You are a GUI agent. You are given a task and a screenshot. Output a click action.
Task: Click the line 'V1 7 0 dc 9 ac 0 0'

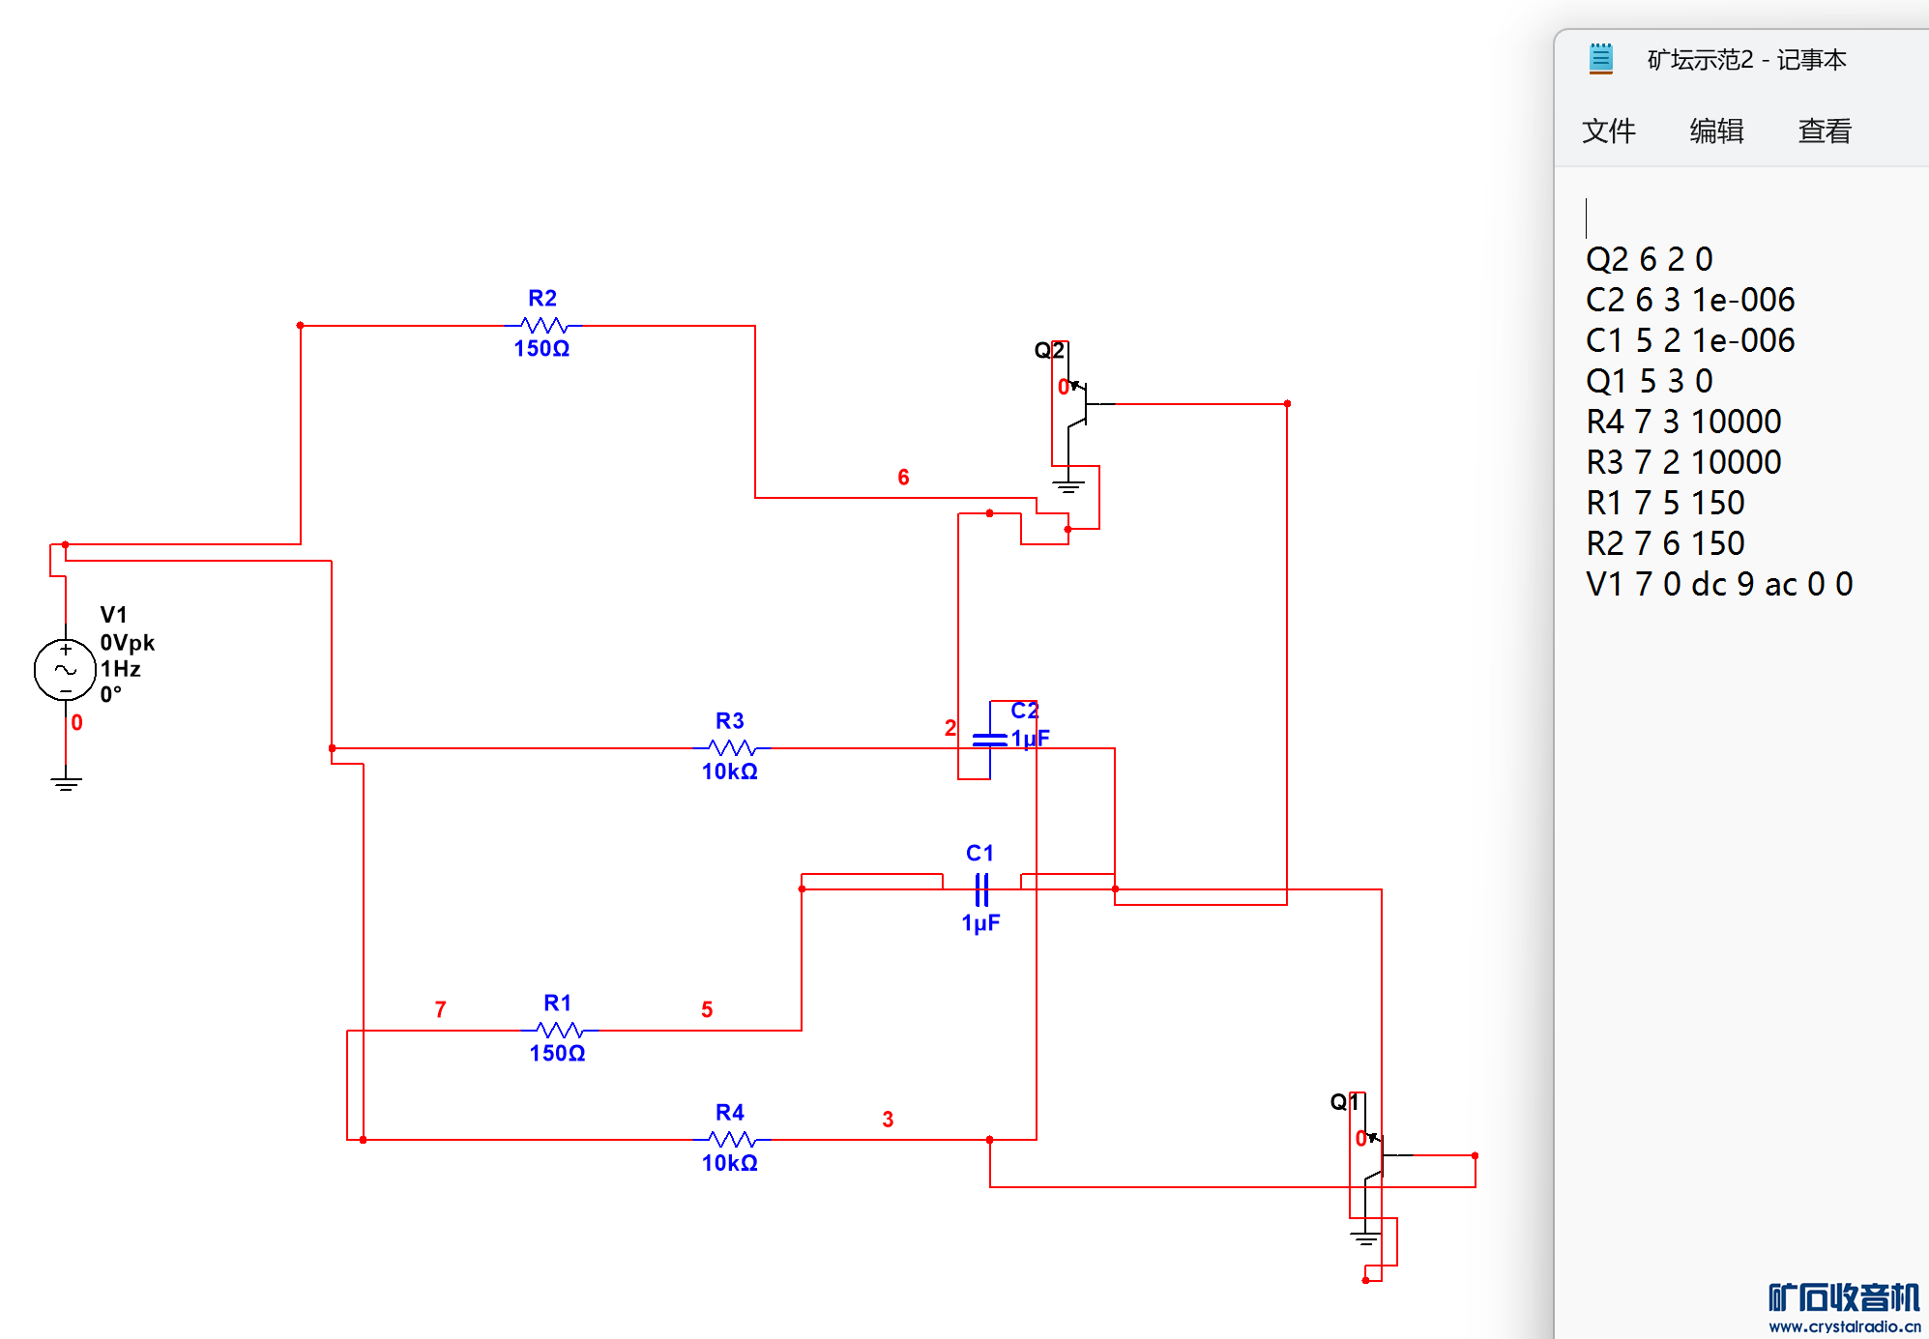coord(1719,584)
